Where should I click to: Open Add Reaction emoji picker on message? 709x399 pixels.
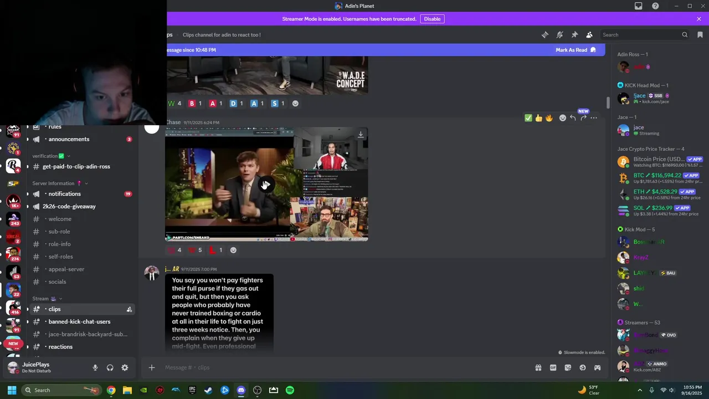(563, 118)
